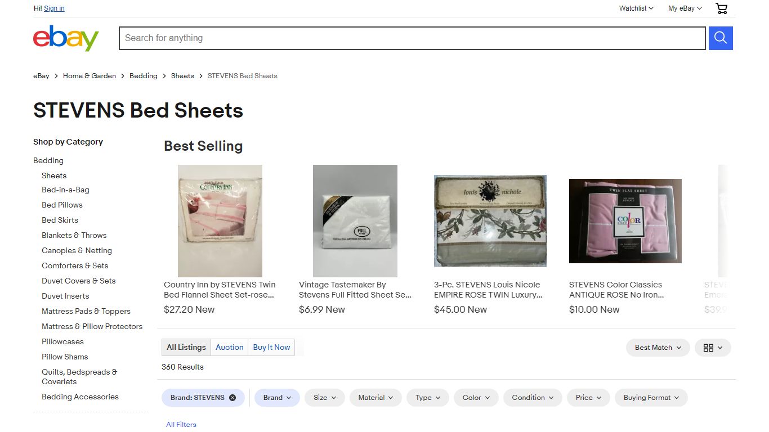Click the blue search magnifier button
769x432 pixels.
click(721, 38)
